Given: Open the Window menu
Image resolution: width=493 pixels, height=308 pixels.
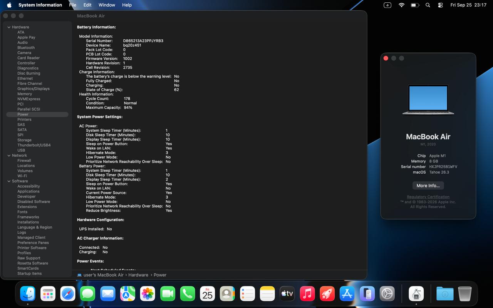Looking at the screenshot, I should [x=107, y=5].
